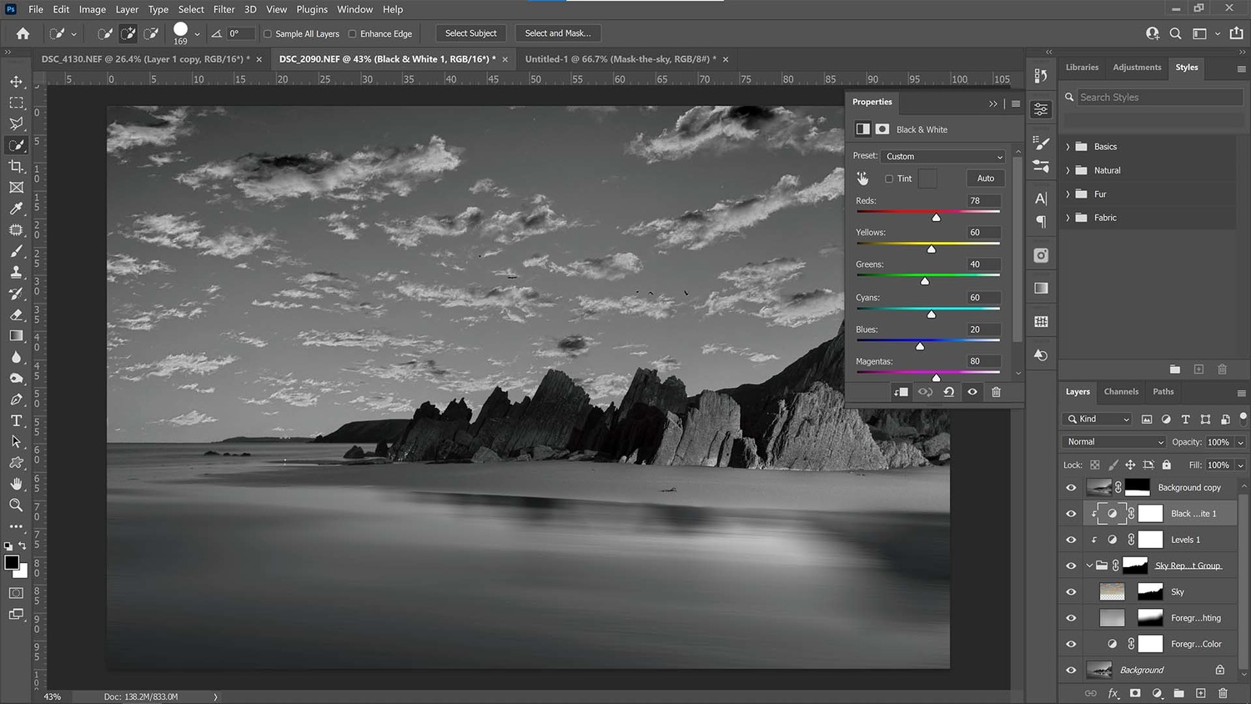Select the Crop tool

17,166
